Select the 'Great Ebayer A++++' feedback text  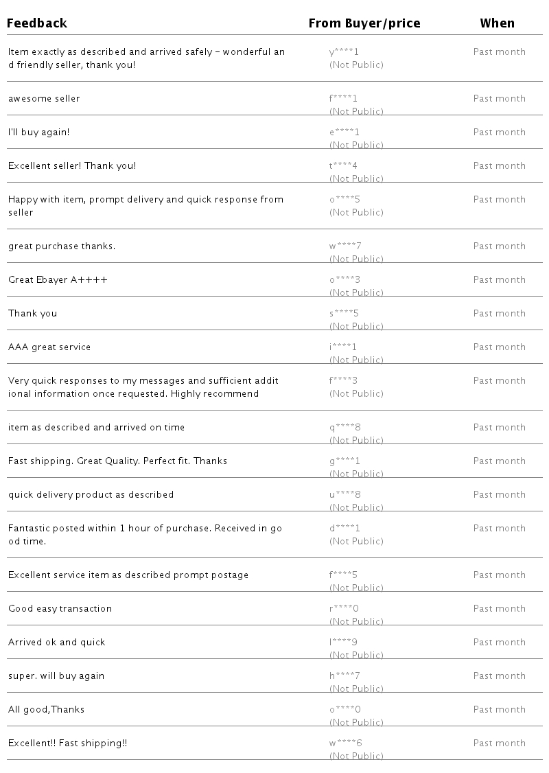(x=58, y=280)
